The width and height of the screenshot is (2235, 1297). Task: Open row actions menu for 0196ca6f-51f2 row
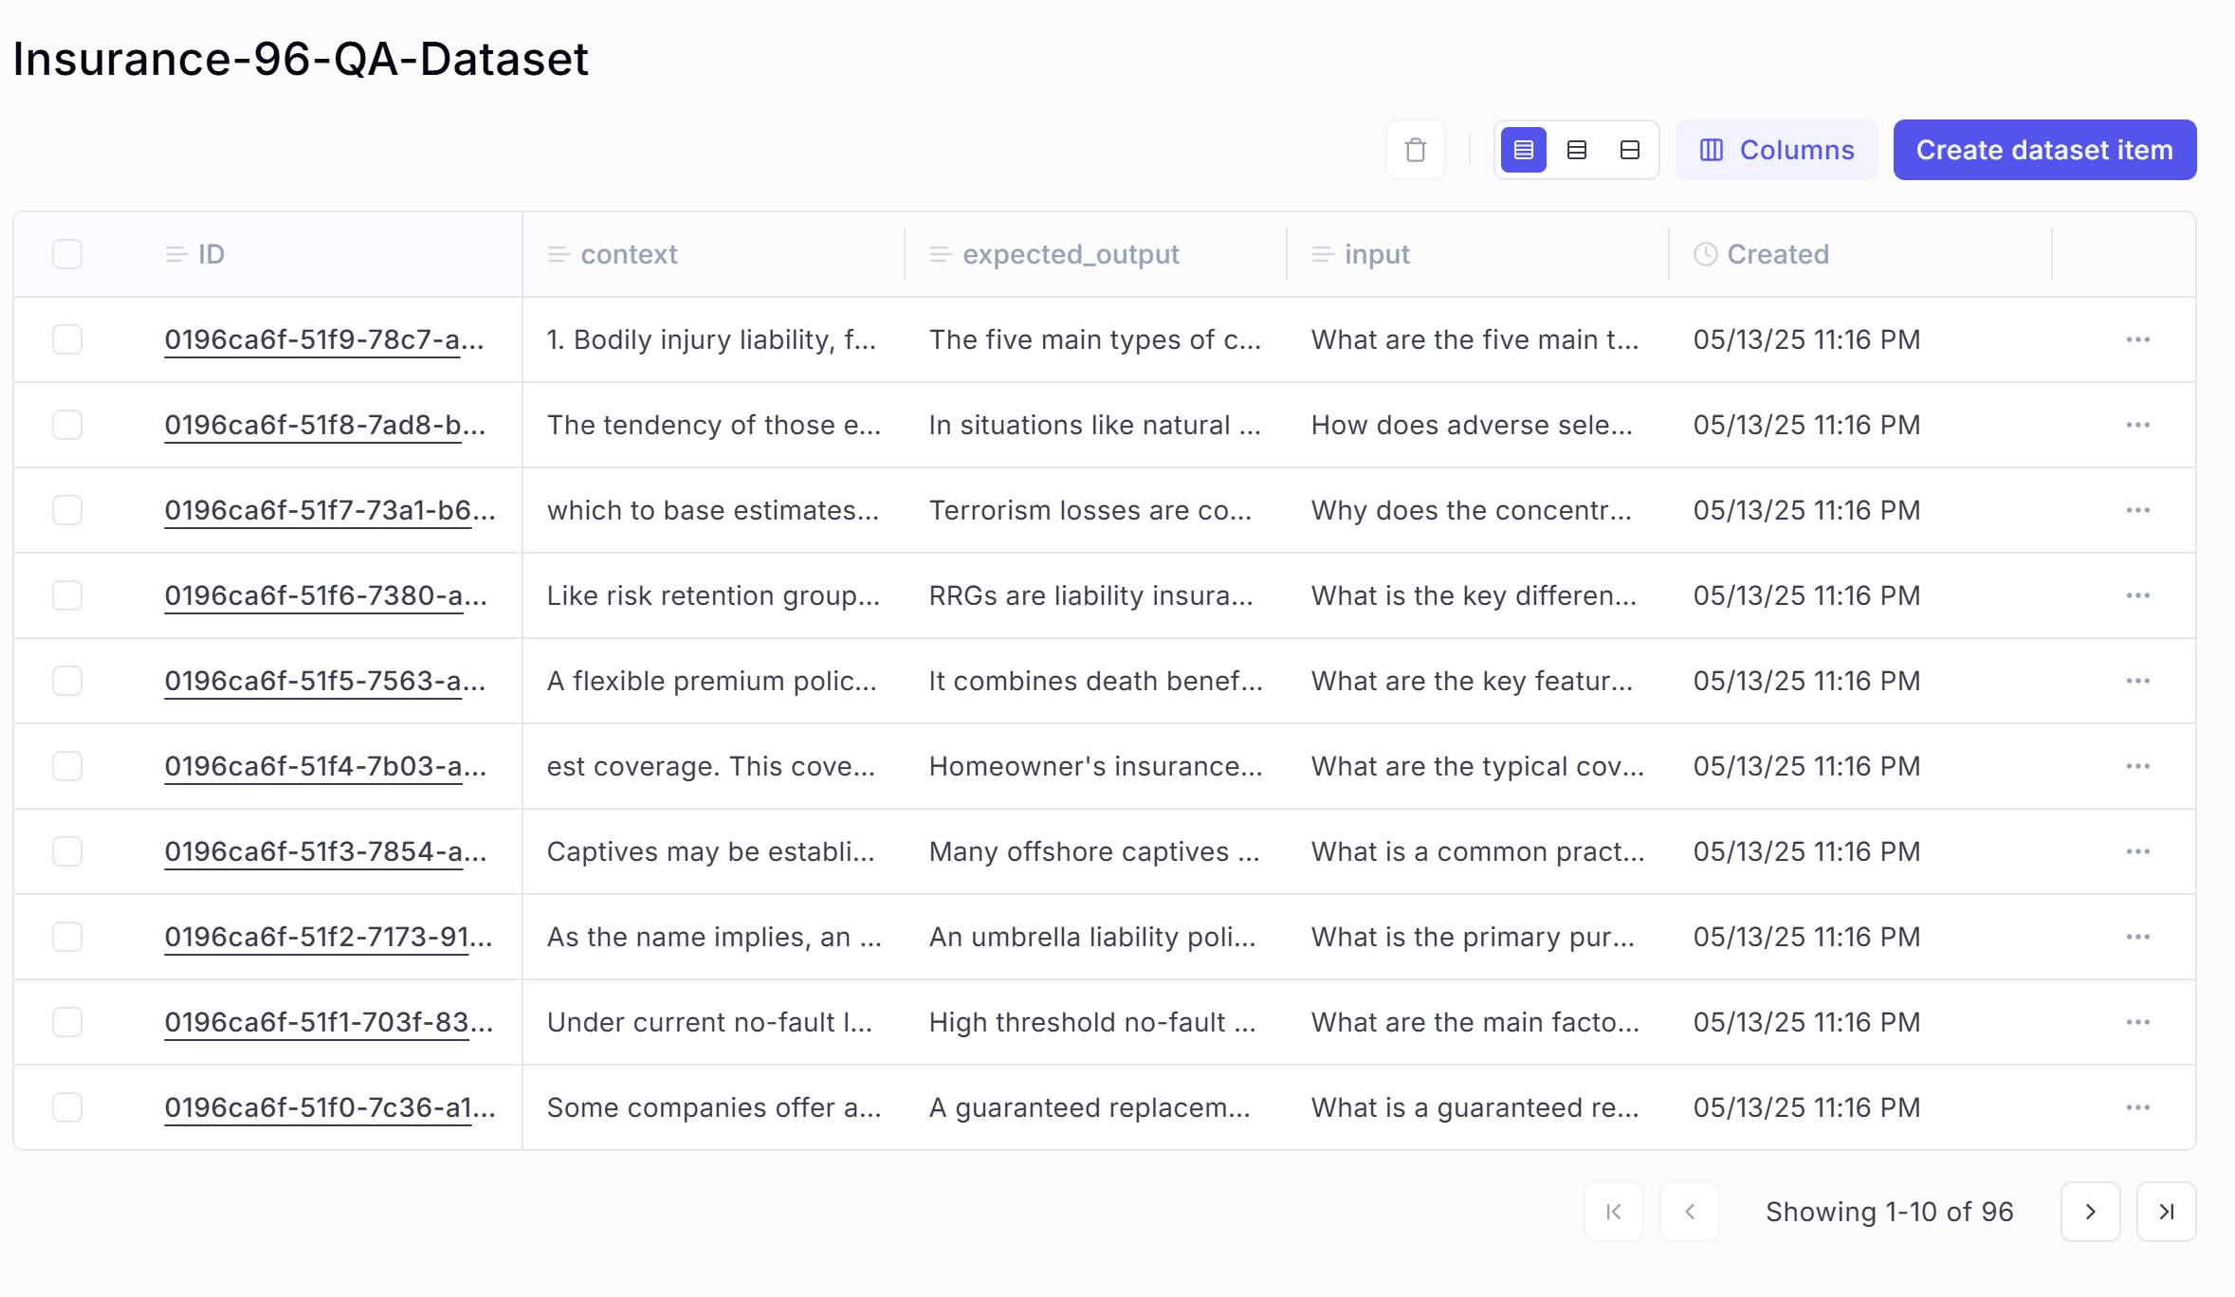click(2137, 937)
